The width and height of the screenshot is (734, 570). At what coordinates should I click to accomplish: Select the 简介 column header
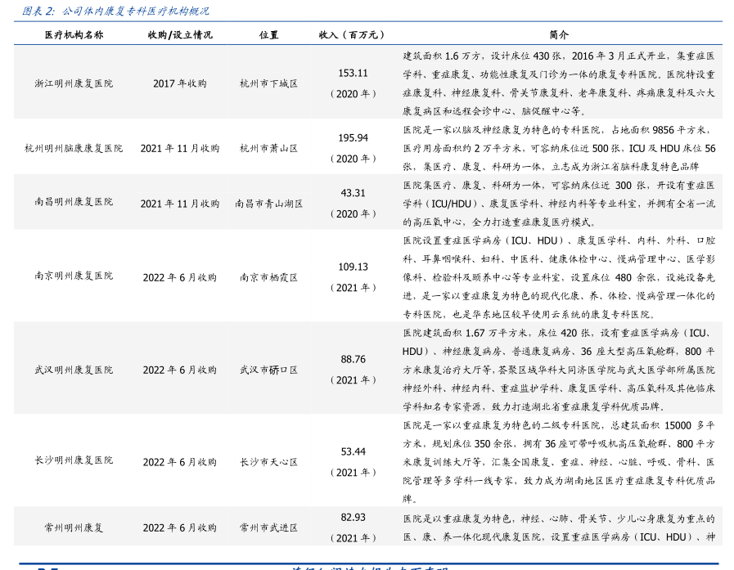(559, 35)
